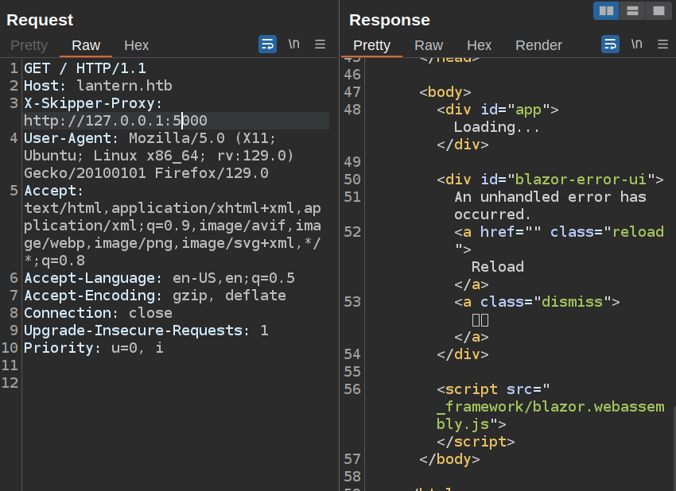Screen dimensions: 676x491
Task: Select the Pretty tab in Response panel
Action: pos(371,45)
